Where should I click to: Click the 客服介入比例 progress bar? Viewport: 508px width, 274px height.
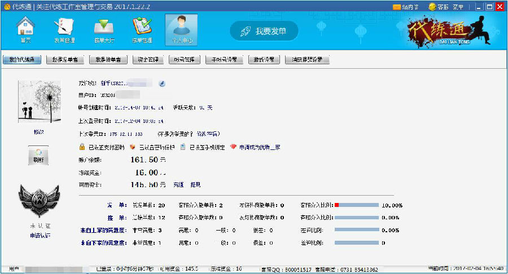(356, 205)
